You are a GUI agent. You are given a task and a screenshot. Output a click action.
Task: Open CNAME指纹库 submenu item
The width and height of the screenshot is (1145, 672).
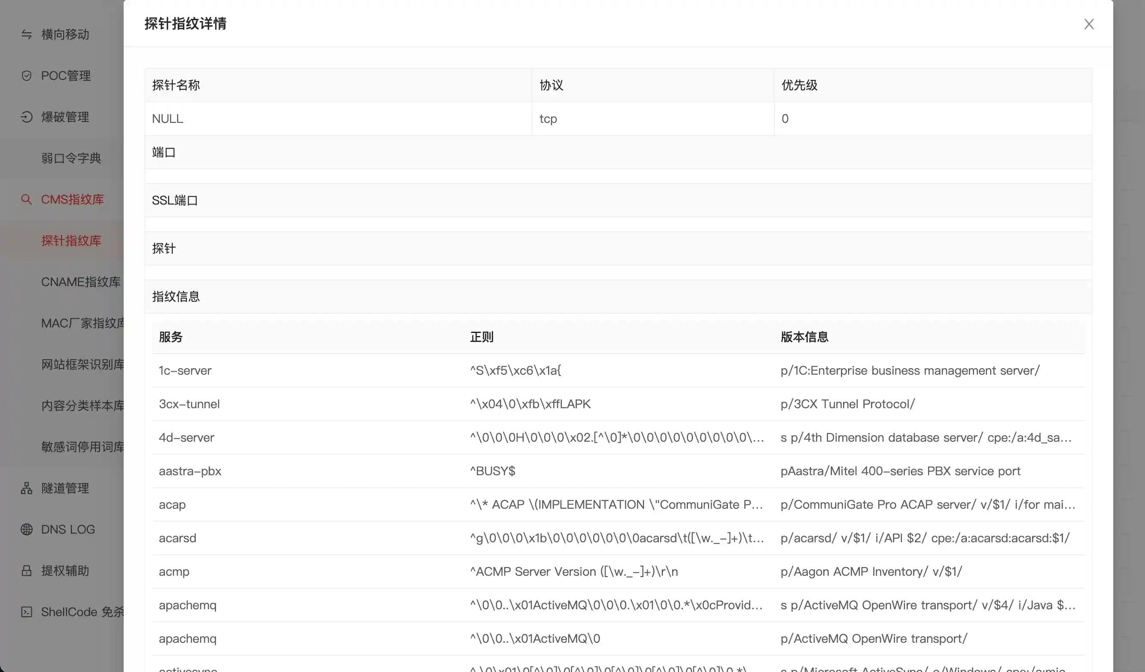tap(81, 282)
